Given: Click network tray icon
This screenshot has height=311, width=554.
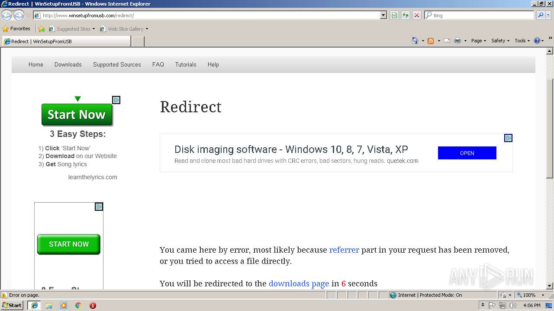Looking at the screenshot, I should 502,305.
